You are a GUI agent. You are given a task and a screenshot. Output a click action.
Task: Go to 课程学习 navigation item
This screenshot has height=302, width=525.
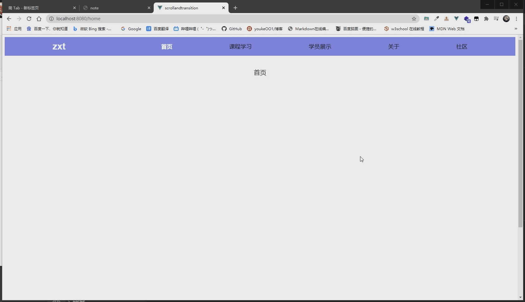[x=240, y=47]
